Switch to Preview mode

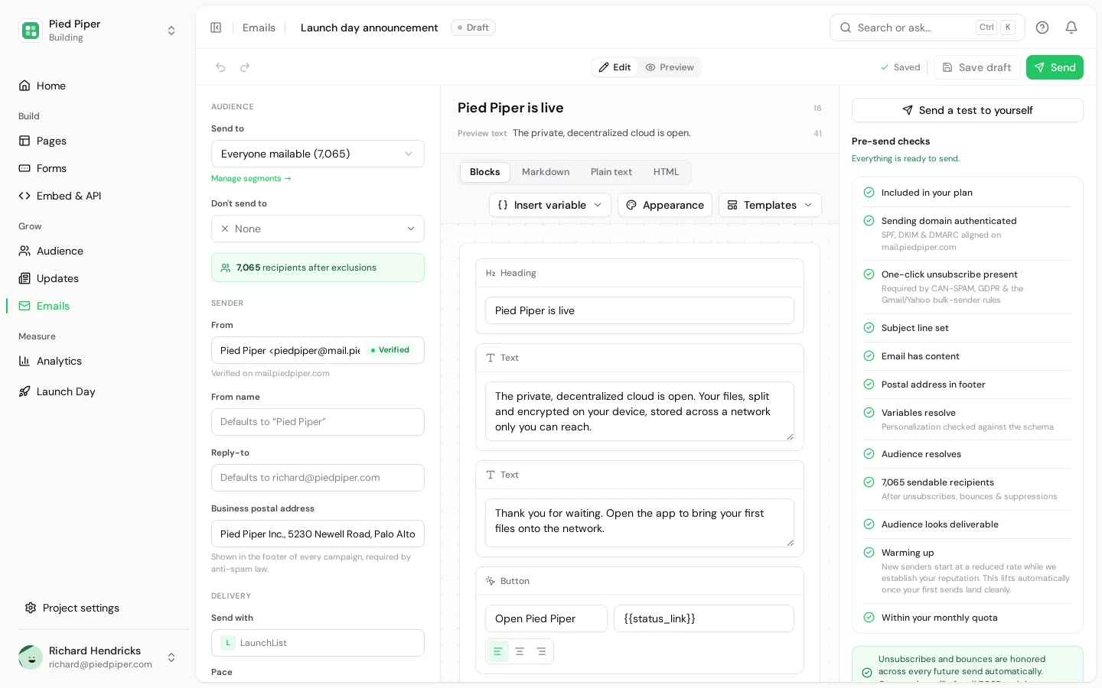pos(670,67)
